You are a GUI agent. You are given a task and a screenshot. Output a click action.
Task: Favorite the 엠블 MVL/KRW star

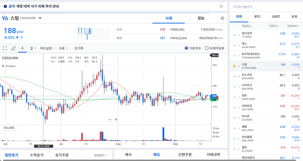pyautogui.click(x=234, y=128)
